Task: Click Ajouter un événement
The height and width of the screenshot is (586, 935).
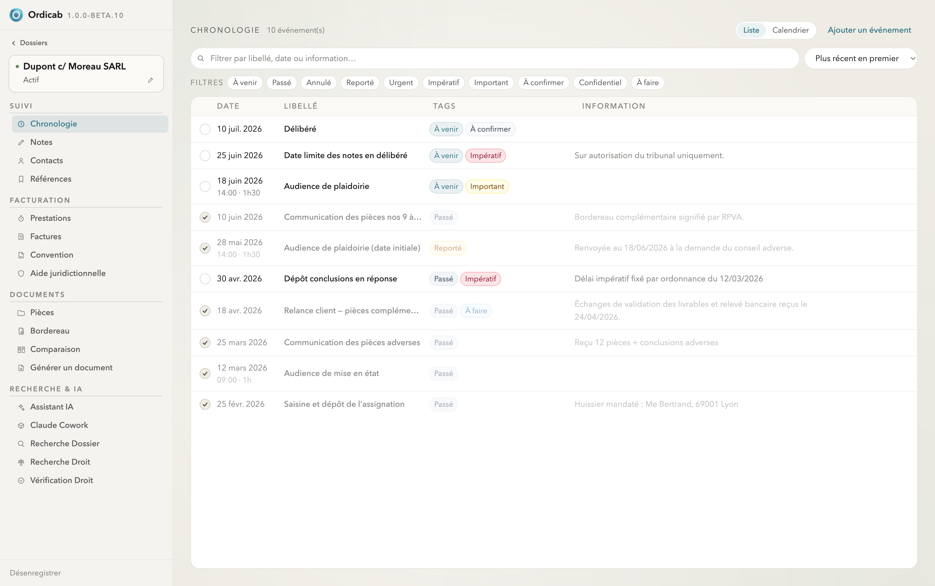Action: click(869, 30)
